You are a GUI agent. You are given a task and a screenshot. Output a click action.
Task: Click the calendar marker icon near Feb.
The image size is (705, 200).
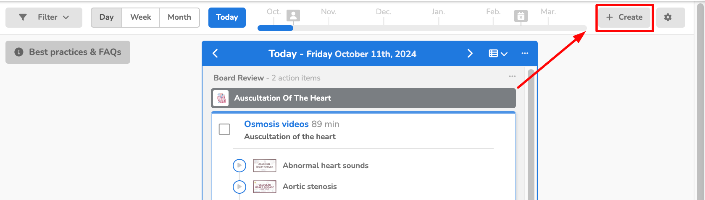tap(521, 16)
